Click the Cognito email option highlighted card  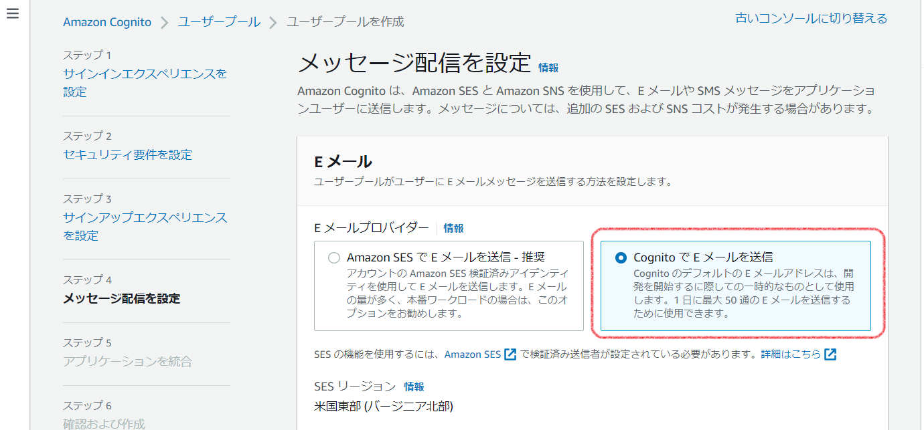737,284
